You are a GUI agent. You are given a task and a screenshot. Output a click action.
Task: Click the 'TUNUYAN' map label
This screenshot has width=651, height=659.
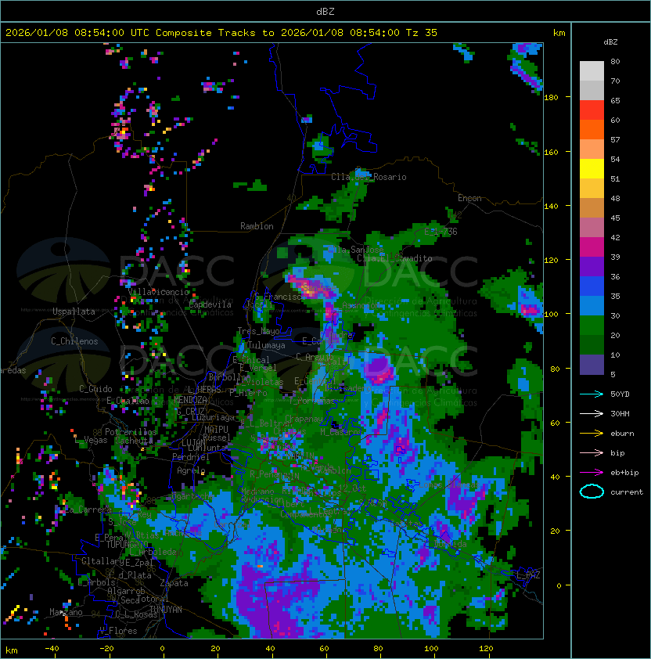[166, 610]
